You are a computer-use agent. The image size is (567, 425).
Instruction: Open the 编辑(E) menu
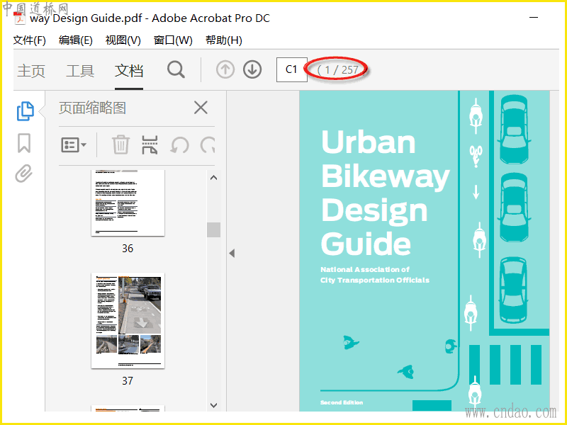tap(76, 40)
